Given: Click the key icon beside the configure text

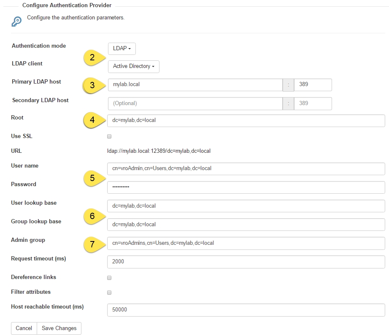Looking at the screenshot, I should coord(16,22).
